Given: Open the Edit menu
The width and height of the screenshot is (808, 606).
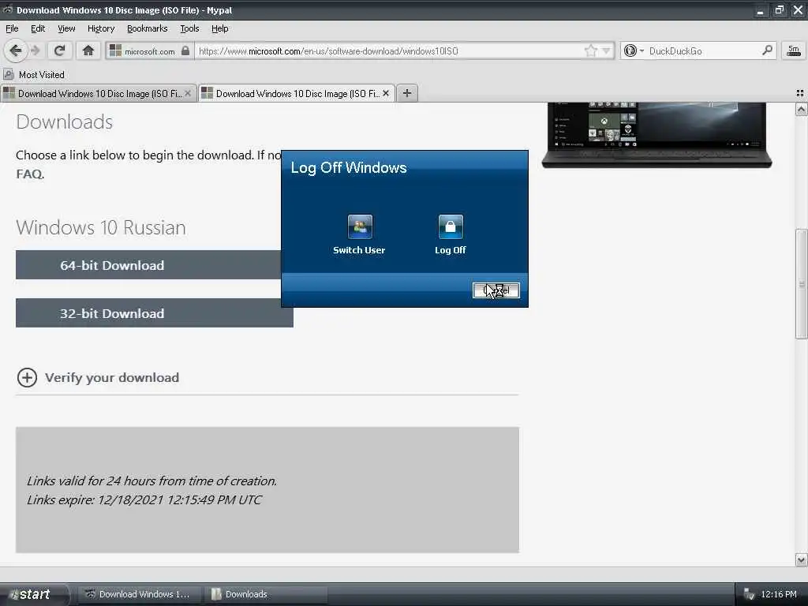Looking at the screenshot, I should 38,28.
